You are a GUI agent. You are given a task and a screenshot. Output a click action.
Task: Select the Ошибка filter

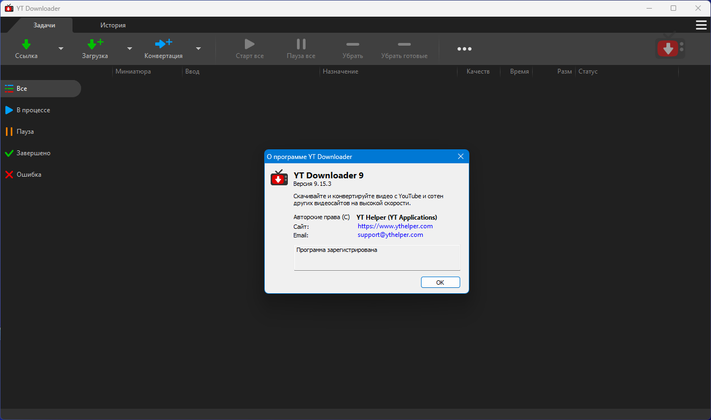click(x=40, y=175)
